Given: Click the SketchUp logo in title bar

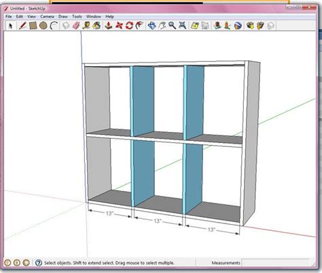Looking at the screenshot, I should [6, 8].
